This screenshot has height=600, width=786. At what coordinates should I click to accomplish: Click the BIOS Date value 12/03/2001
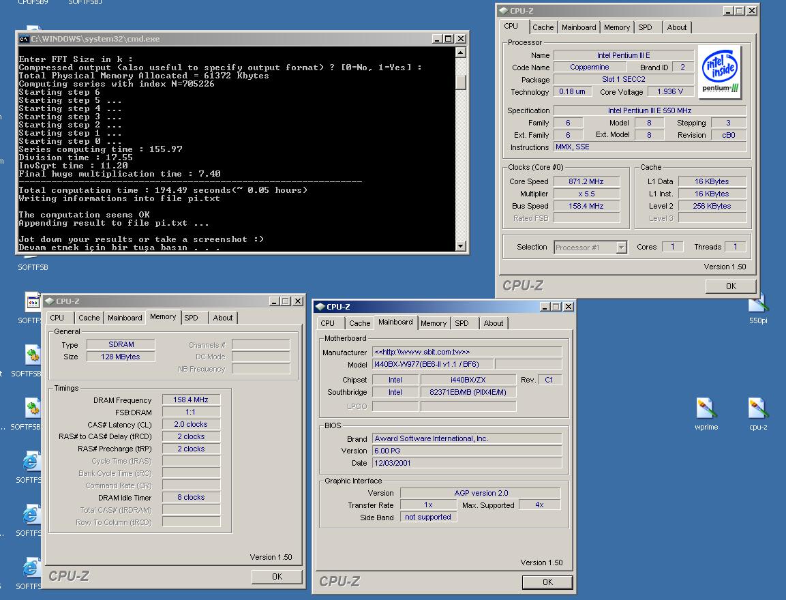pos(467,463)
